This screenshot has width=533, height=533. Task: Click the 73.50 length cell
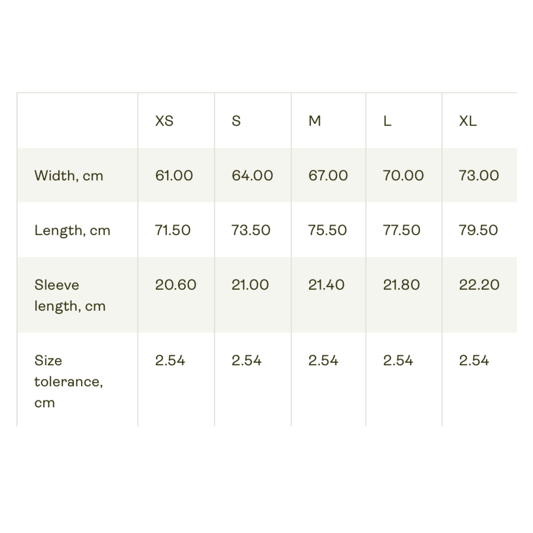(x=251, y=230)
